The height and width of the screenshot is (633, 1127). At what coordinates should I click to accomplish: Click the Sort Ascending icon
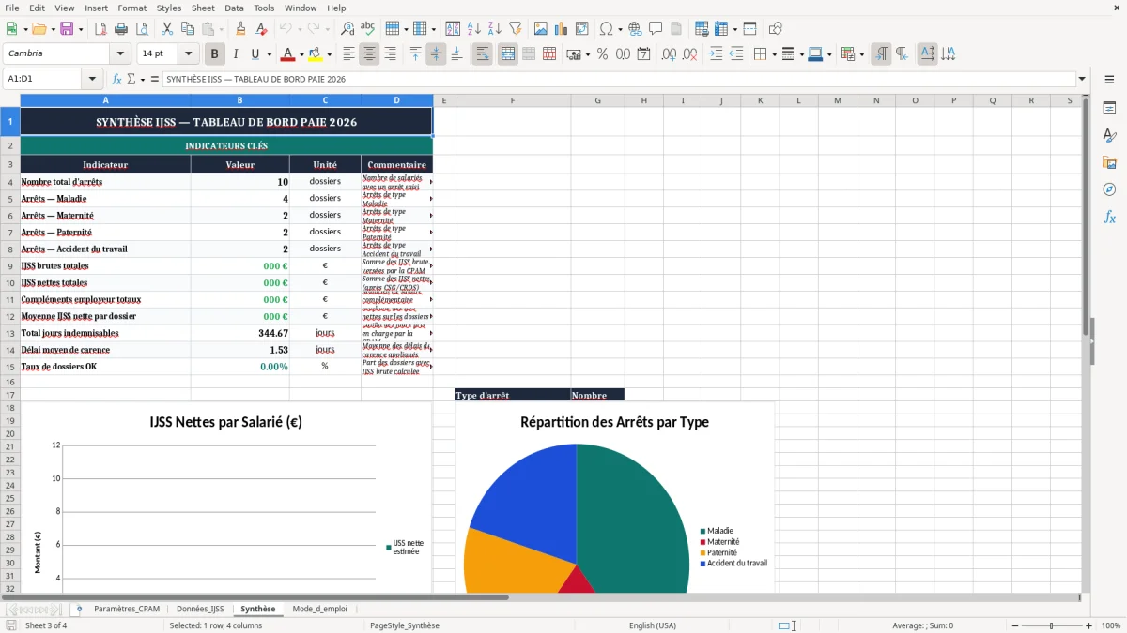474,29
